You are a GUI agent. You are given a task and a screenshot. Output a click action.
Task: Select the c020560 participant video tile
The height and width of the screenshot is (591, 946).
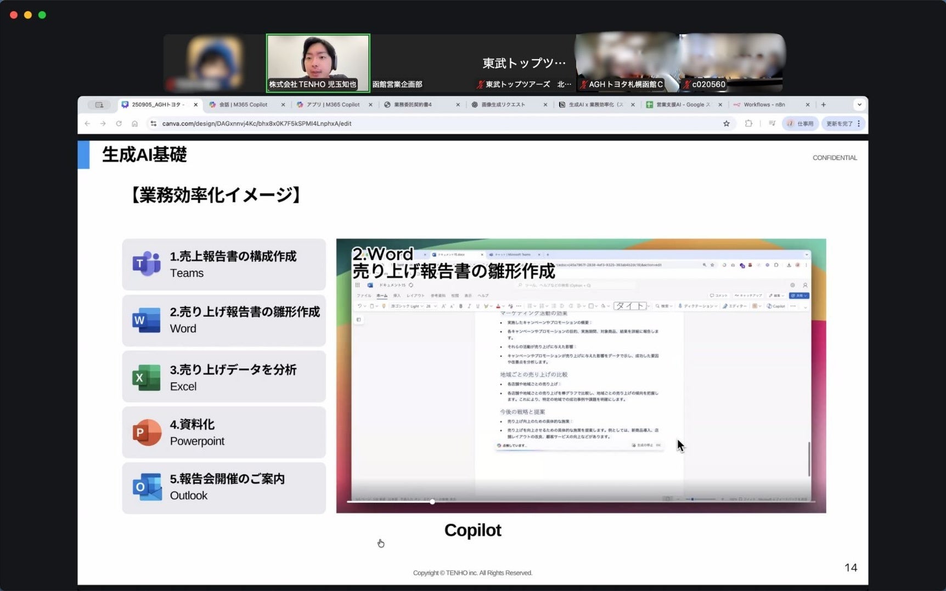point(733,62)
